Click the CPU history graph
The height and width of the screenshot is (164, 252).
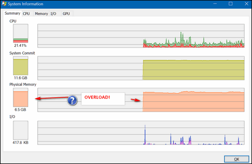141,36
